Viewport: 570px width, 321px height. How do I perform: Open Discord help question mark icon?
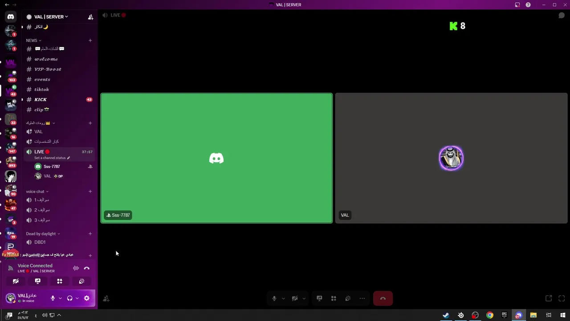(x=528, y=4)
